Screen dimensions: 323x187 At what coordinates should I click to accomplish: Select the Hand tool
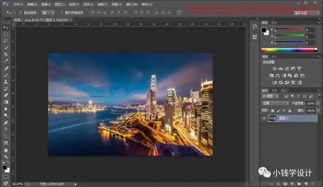pyautogui.click(x=6, y=150)
